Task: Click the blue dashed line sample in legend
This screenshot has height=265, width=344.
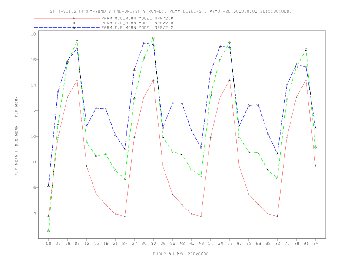Action: tap(67, 28)
